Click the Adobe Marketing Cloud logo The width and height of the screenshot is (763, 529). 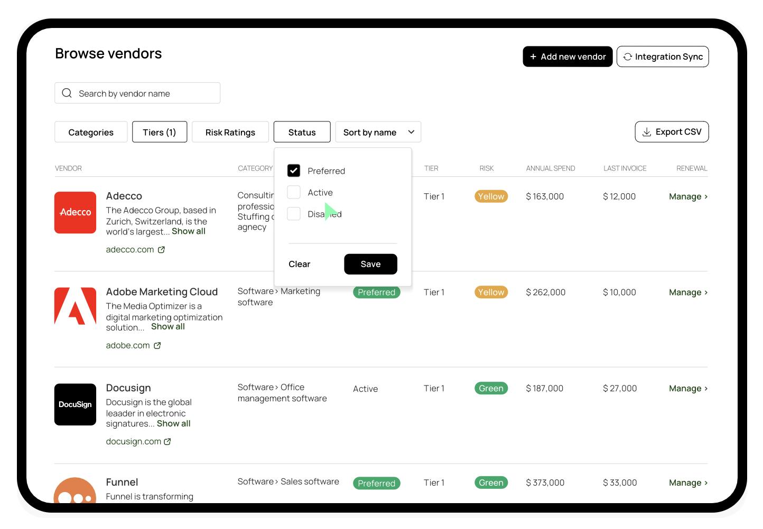click(75, 306)
